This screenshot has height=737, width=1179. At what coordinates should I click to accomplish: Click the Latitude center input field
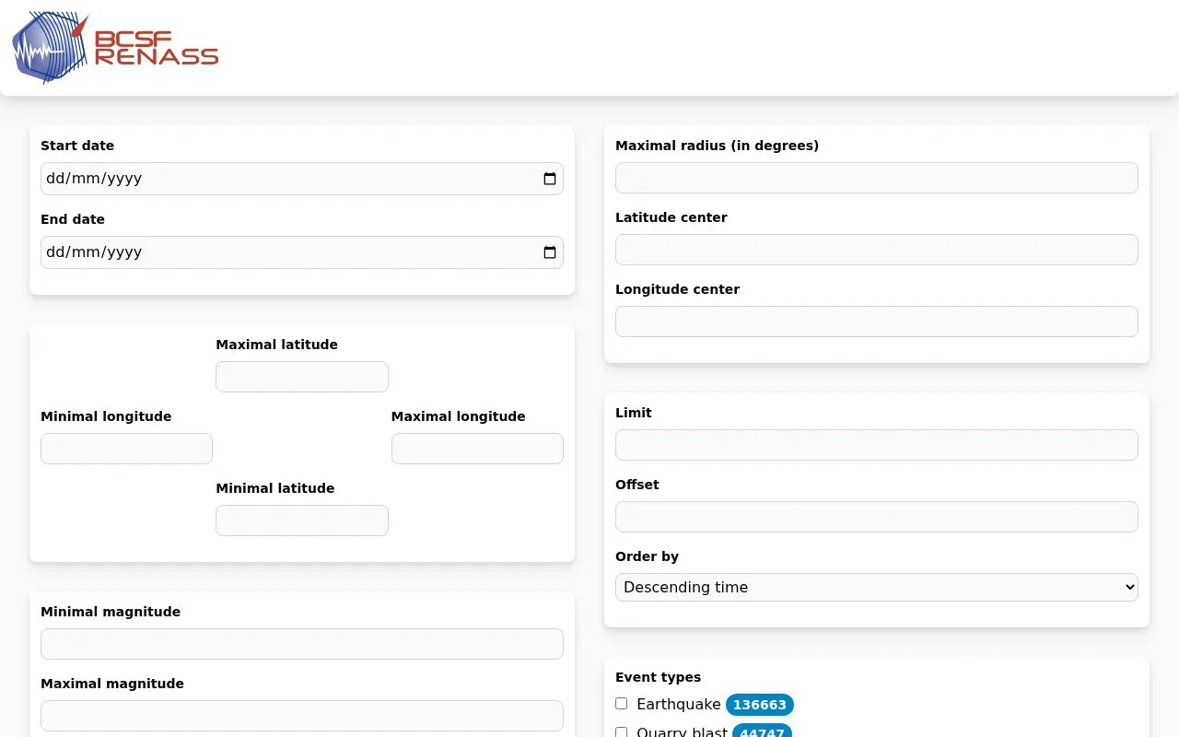[877, 250]
